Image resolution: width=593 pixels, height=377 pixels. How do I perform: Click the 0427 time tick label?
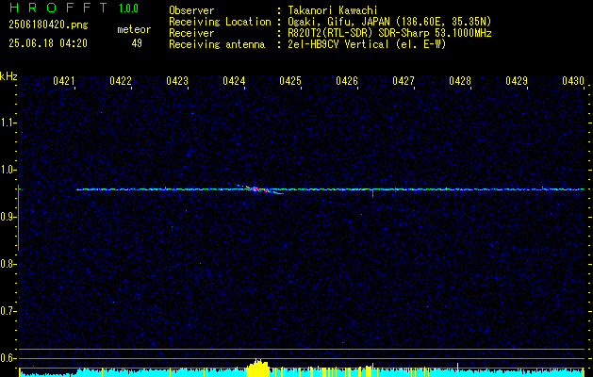point(404,80)
